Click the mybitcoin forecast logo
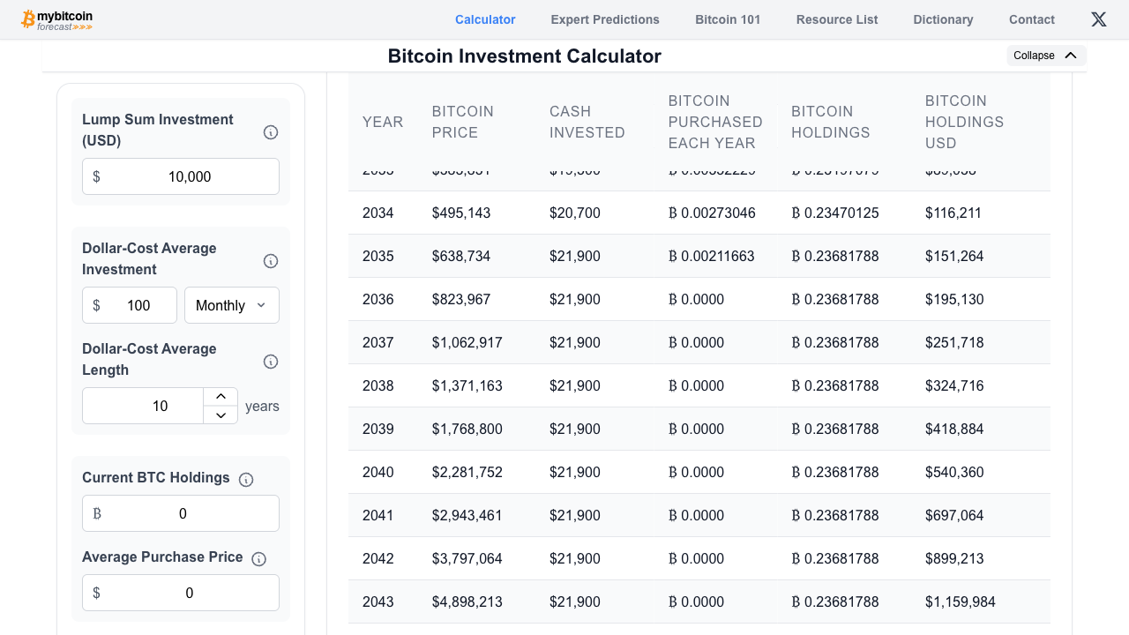The height and width of the screenshot is (635, 1129). tap(56, 19)
